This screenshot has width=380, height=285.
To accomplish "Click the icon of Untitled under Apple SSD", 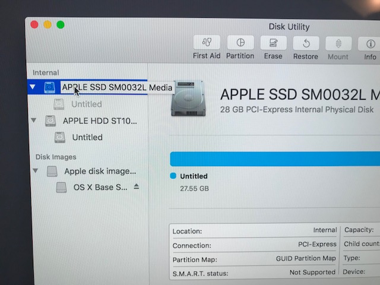I will click(59, 104).
